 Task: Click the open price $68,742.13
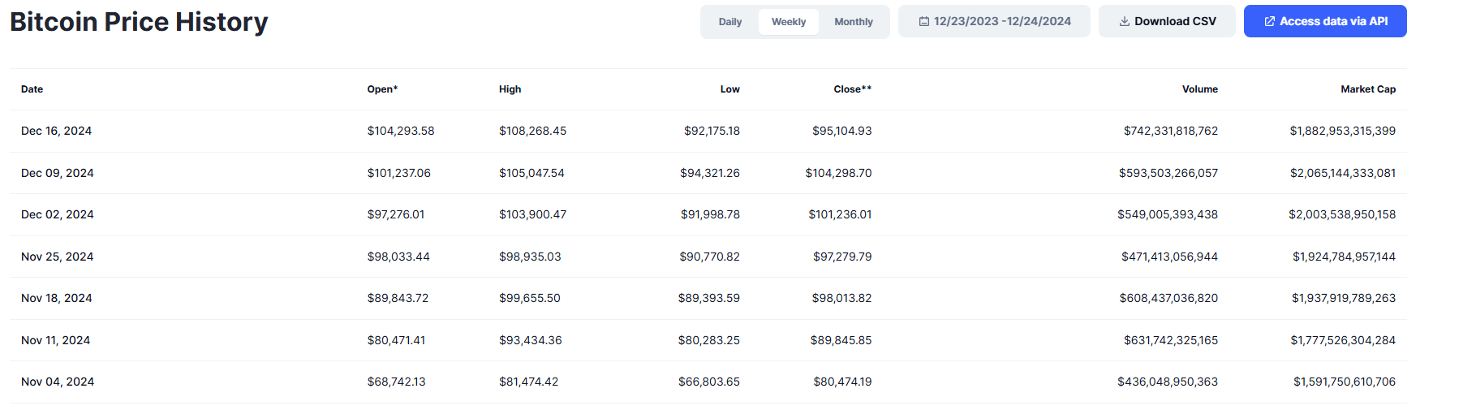[x=396, y=382]
